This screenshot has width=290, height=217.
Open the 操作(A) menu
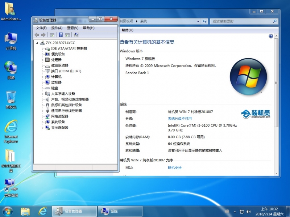pos(57,28)
